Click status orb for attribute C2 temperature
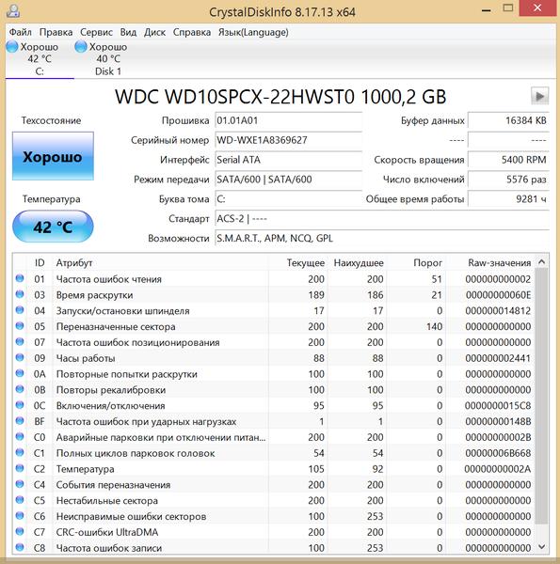 pos(20,468)
